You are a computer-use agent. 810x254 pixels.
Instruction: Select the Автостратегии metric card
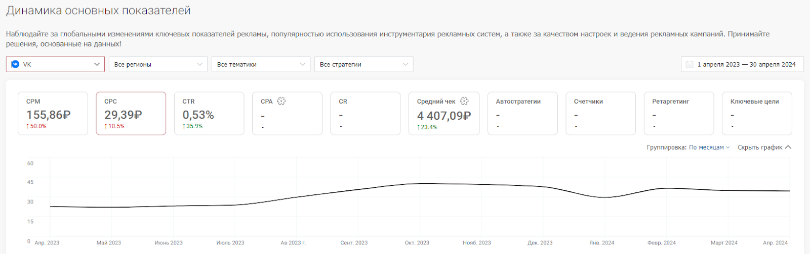(x=522, y=114)
